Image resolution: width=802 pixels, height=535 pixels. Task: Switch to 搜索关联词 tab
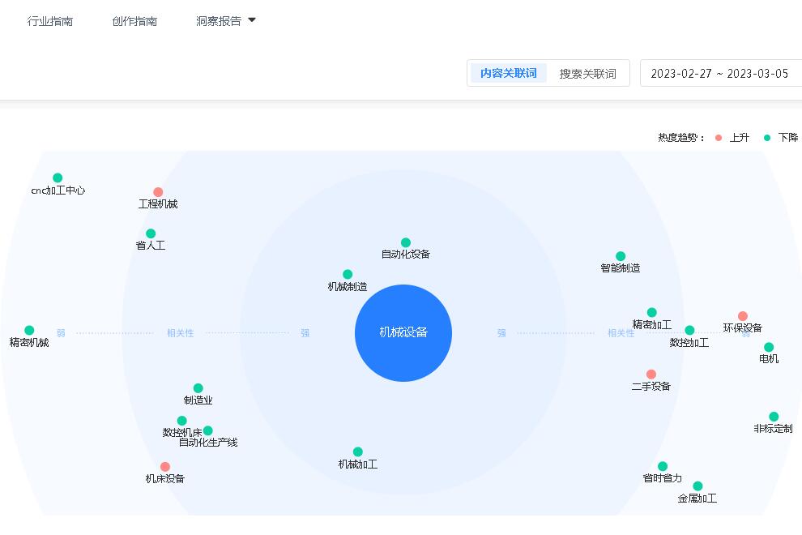(587, 74)
